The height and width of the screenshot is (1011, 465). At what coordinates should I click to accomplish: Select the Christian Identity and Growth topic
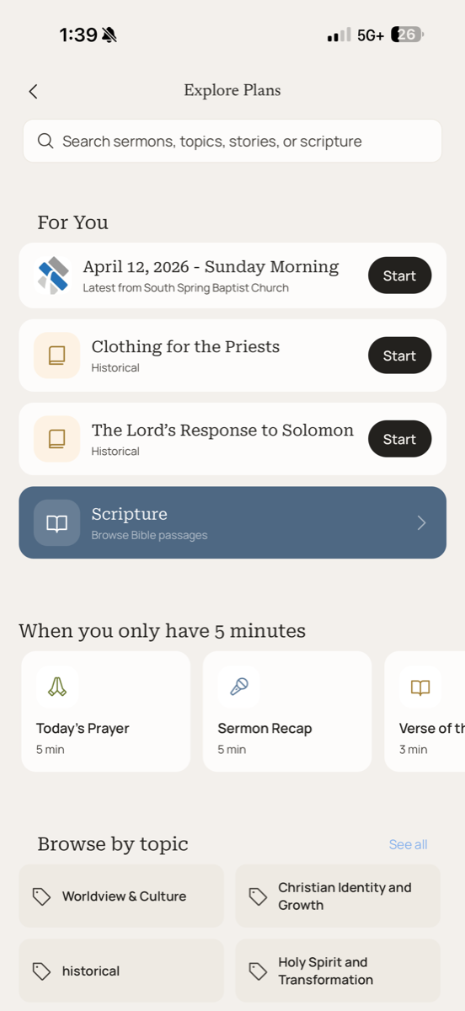338,896
